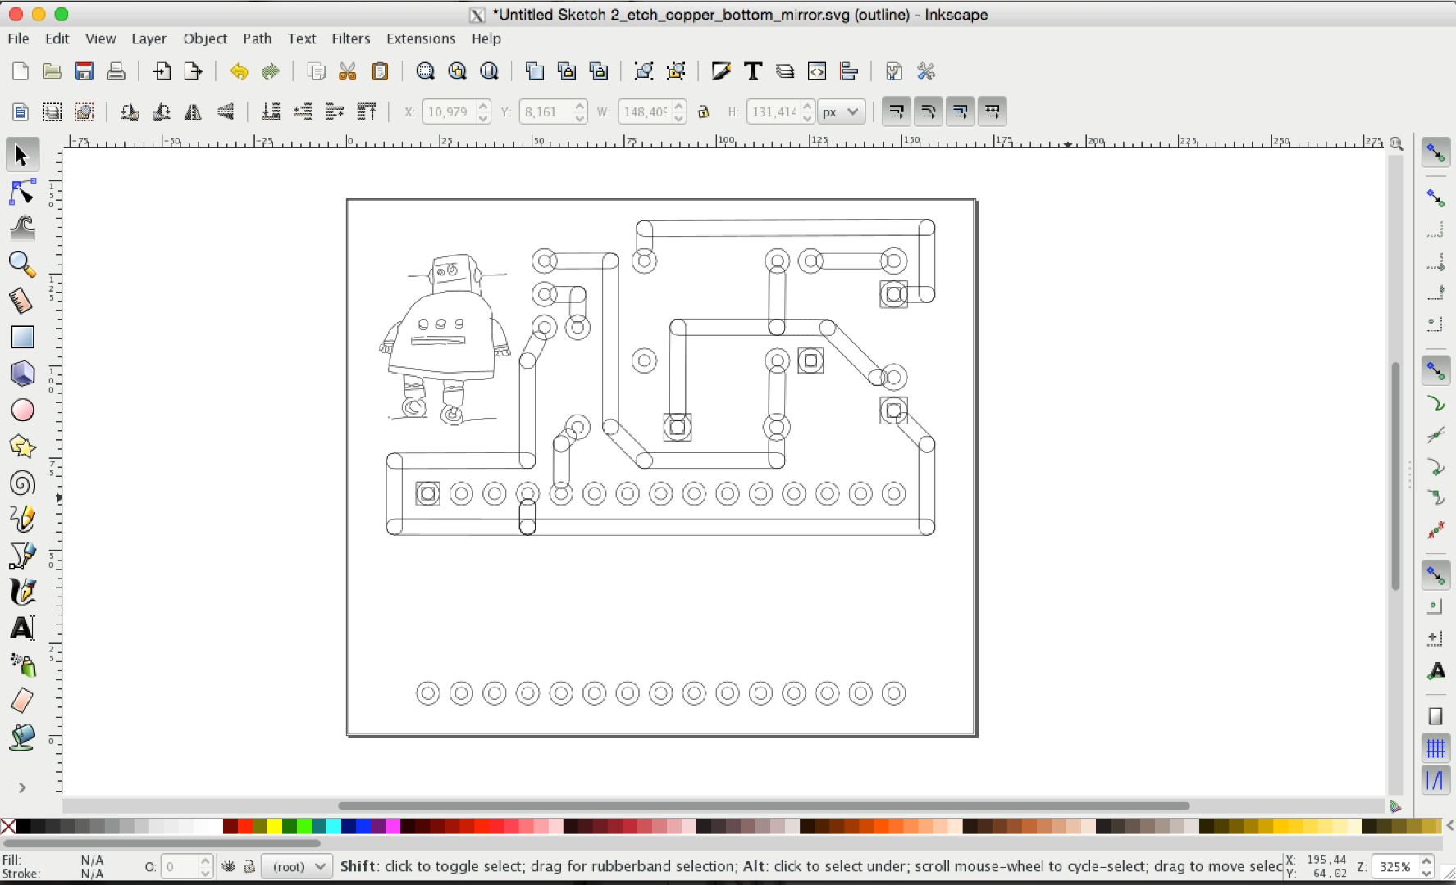The image size is (1456, 885).
Task: Click the zoom percentage field
Action: 1395,866
